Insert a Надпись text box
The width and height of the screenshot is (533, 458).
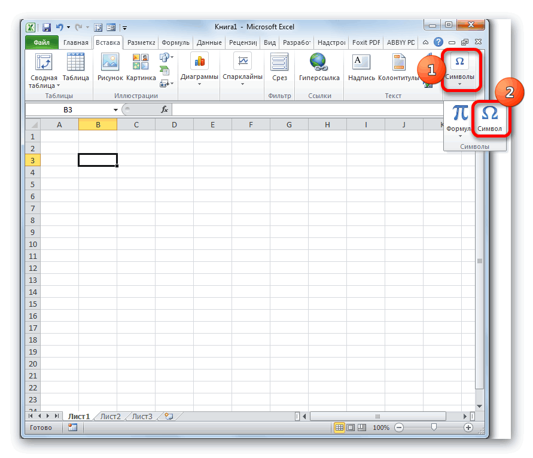pos(361,68)
